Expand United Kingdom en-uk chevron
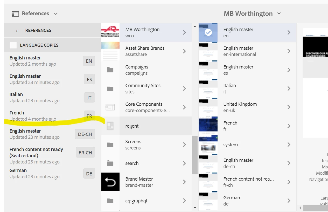The width and height of the screenshot is (328, 212). (x=289, y=107)
